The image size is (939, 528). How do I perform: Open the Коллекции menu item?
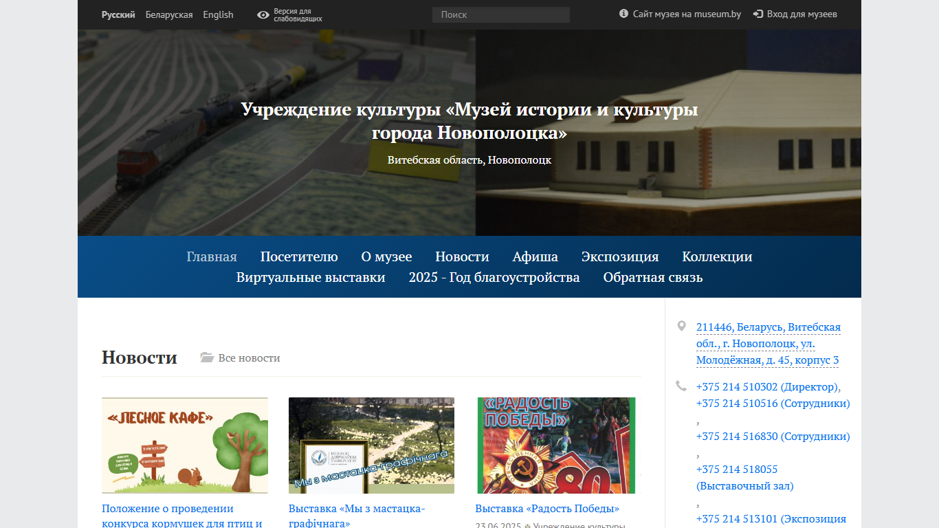(x=717, y=256)
